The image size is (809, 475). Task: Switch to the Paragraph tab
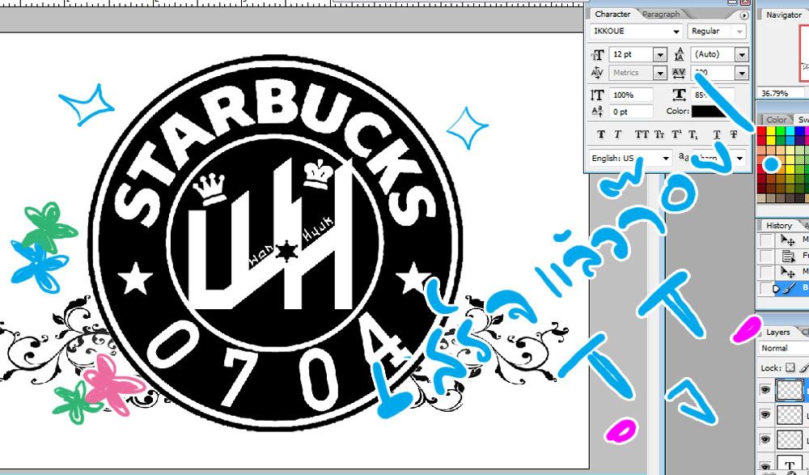(660, 14)
